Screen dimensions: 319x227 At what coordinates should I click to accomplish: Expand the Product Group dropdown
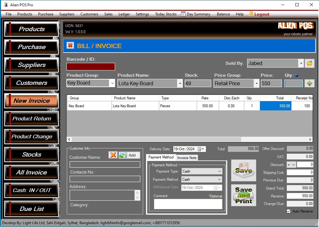coord(113,83)
